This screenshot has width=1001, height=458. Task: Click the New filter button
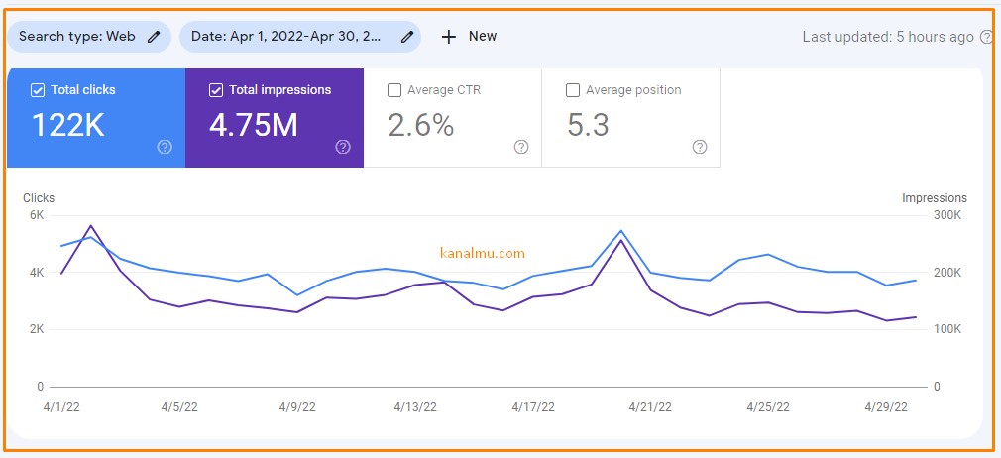click(x=469, y=37)
